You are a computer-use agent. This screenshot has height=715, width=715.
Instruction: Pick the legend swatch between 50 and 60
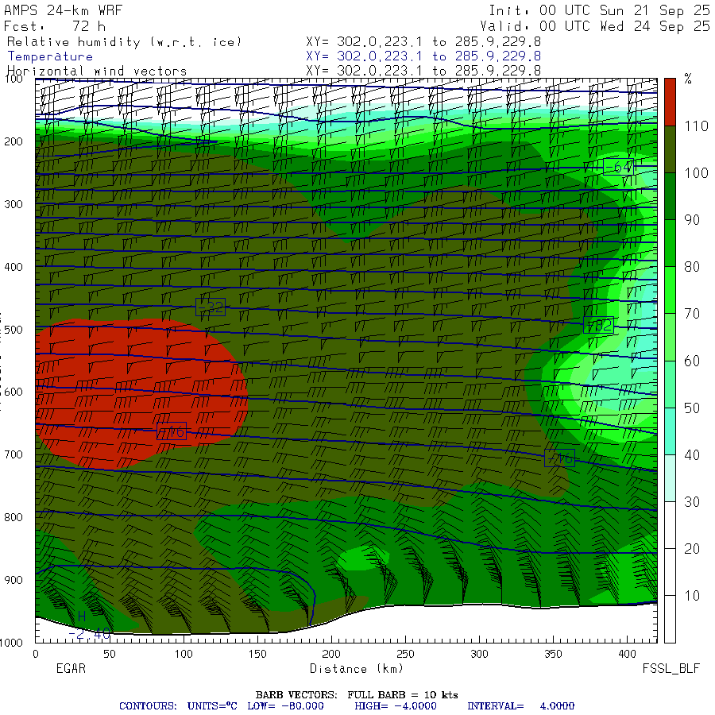pyautogui.click(x=670, y=385)
